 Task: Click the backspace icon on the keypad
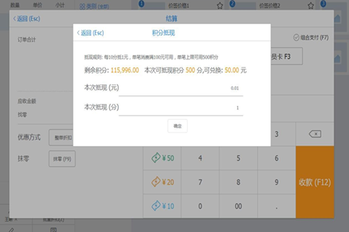(x=314, y=134)
